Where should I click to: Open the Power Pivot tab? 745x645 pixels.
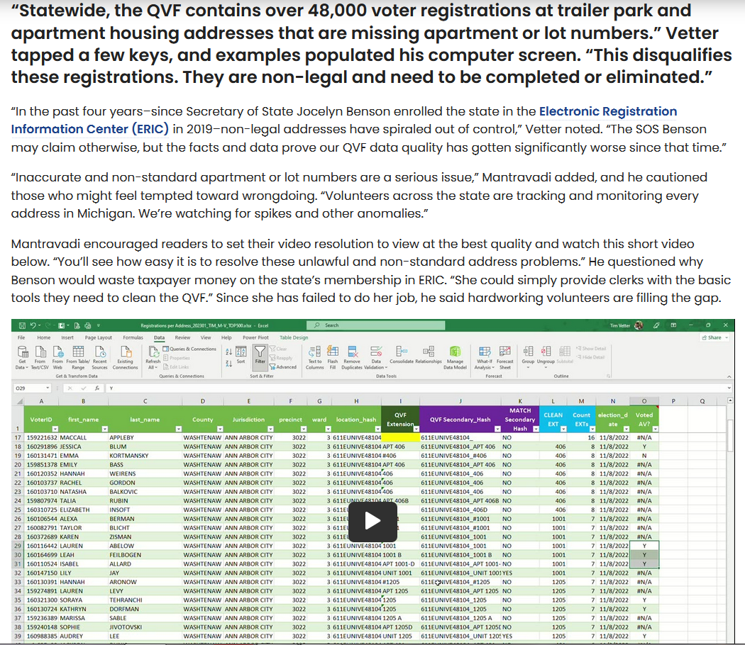[255, 337]
